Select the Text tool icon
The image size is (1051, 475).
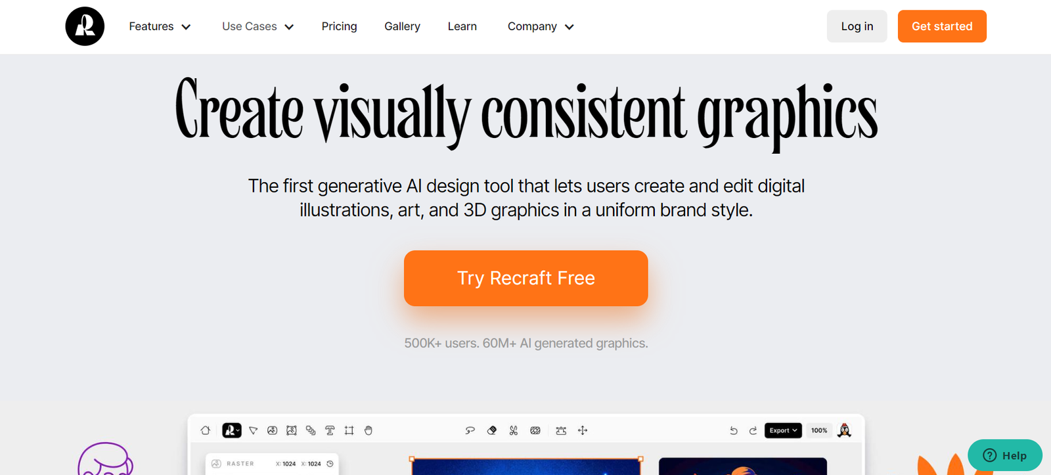pos(330,430)
